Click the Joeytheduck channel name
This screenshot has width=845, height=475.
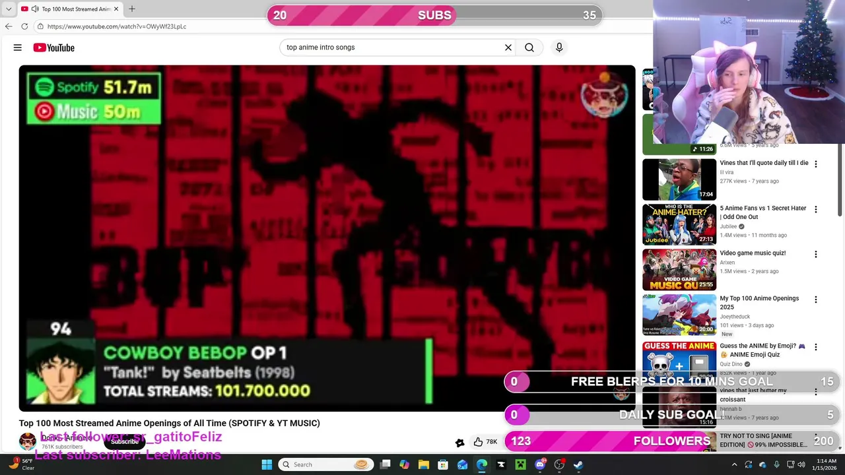pos(735,317)
